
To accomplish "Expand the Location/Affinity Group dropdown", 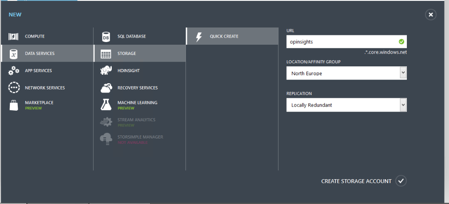I will pos(403,73).
